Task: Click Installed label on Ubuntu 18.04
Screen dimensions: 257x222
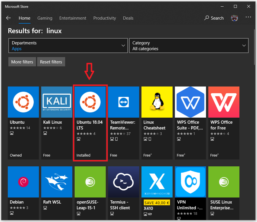Action: [84, 155]
